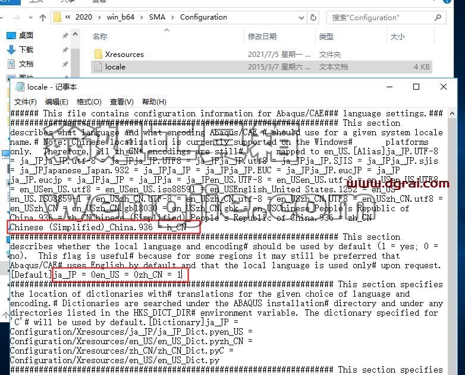Open the 文件(F) menu in Notepad
The height and width of the screenshot is (375, 465).
point(26,102)
